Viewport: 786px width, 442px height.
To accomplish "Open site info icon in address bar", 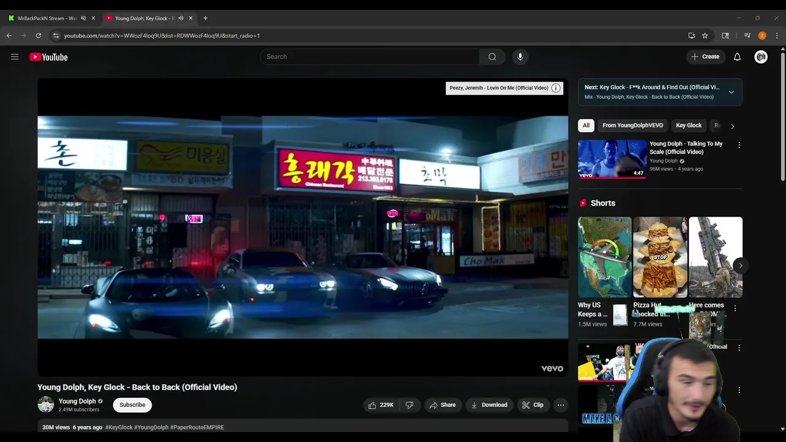I will click(56, 36).
